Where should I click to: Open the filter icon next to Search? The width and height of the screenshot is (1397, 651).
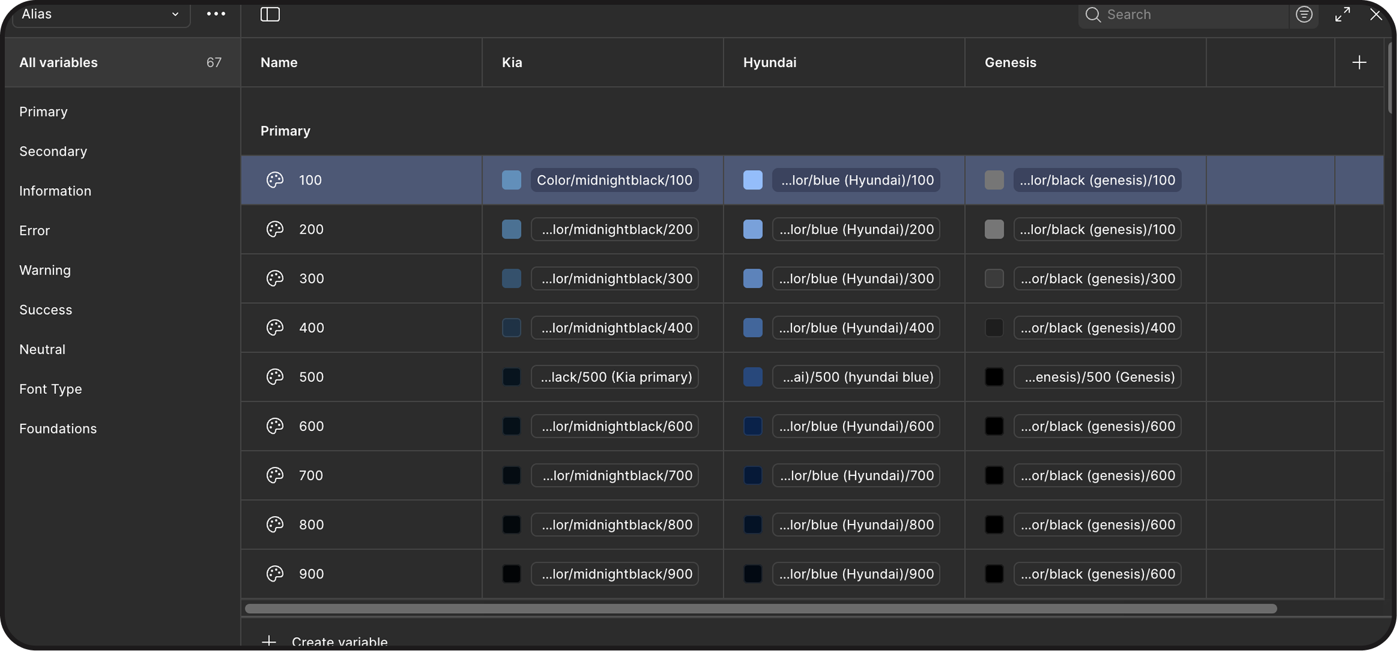1304,14
